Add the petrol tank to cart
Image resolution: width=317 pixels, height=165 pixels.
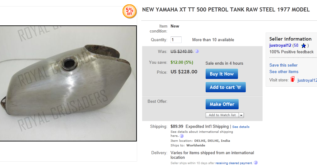point(225,87)
